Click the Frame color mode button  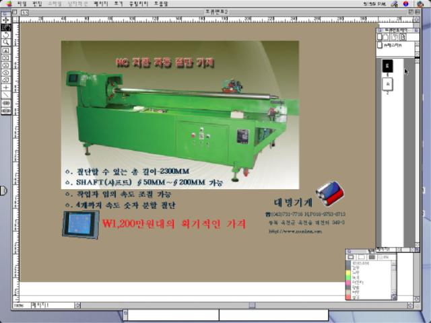(x=352, y=256)
